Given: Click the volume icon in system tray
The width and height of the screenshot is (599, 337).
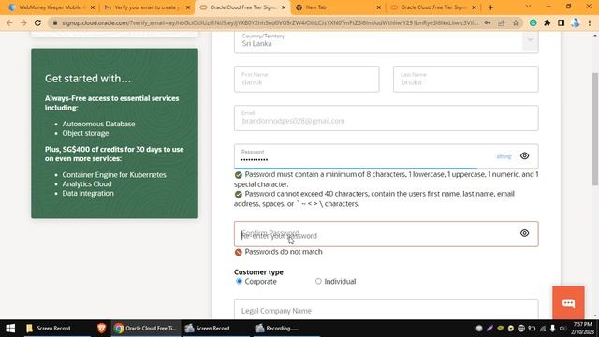Looking at the screenshot, I should 562,329.
